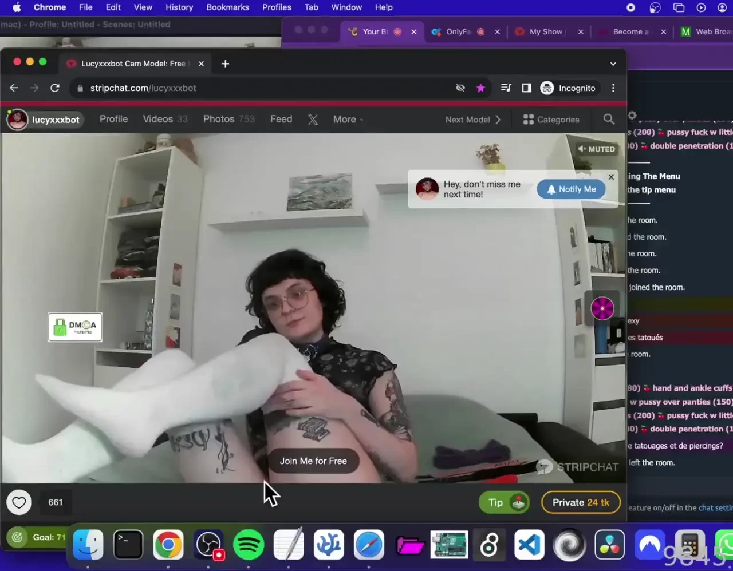Screen dimensions: 733x571
Task: Click the Notify Me button
Action: 571,189
